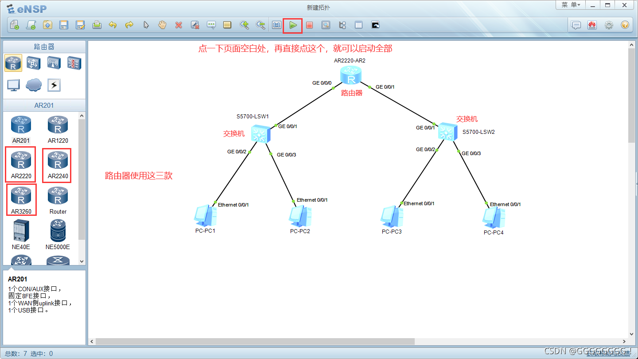Open help with the question mark icon
Image resolution: width=638 pixels, height=359 pixels.
point(625,25)
